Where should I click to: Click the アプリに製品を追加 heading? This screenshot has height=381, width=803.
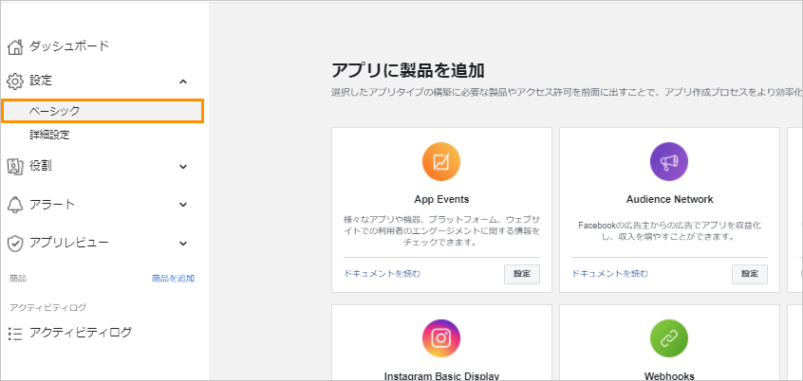click(407, 71)
